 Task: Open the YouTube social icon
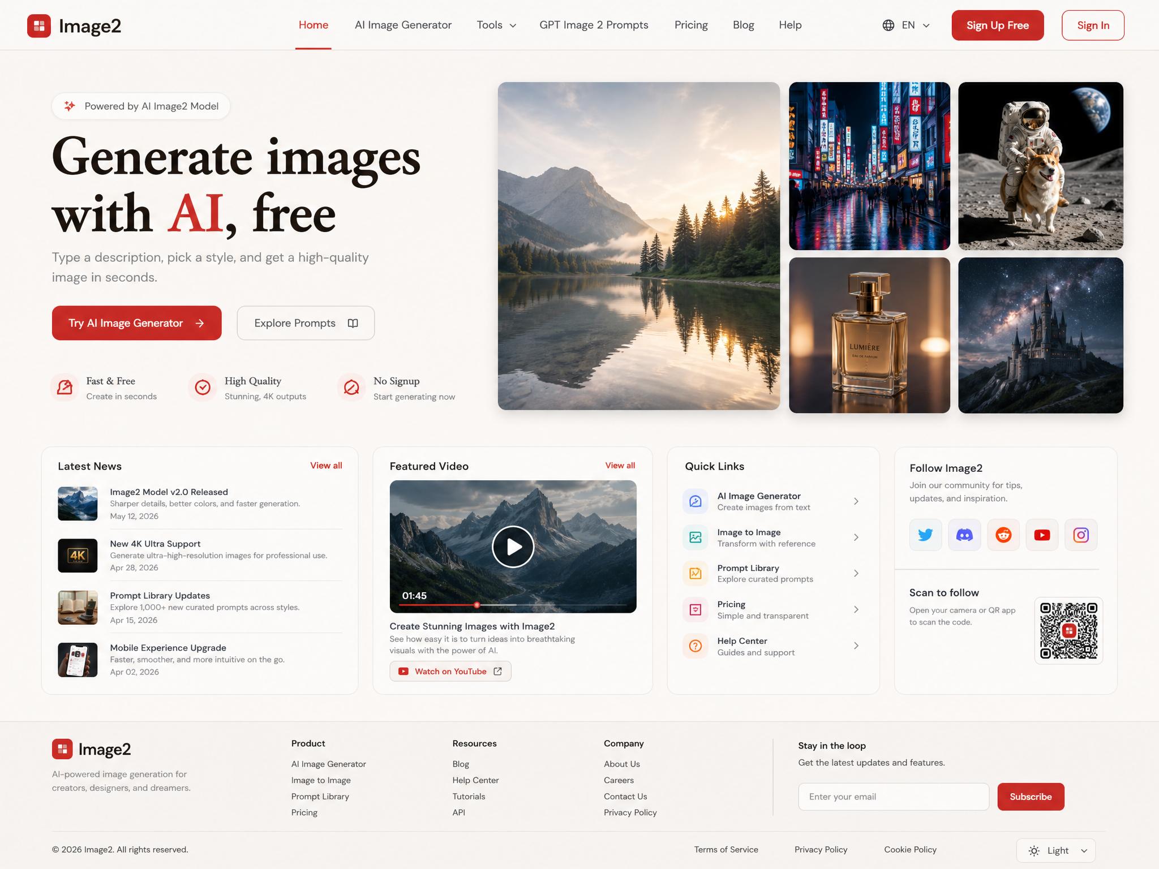coord(1042,535)
